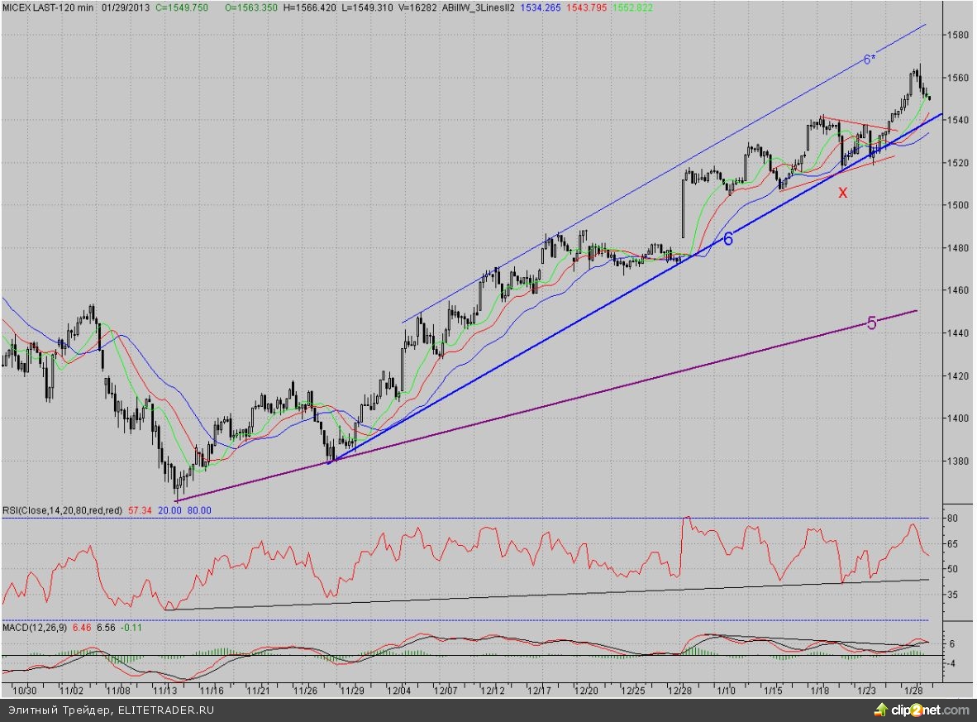977x722 pixels.
Task: Open the MACD(12,26,9) indicator label
Action: point(35,628)
